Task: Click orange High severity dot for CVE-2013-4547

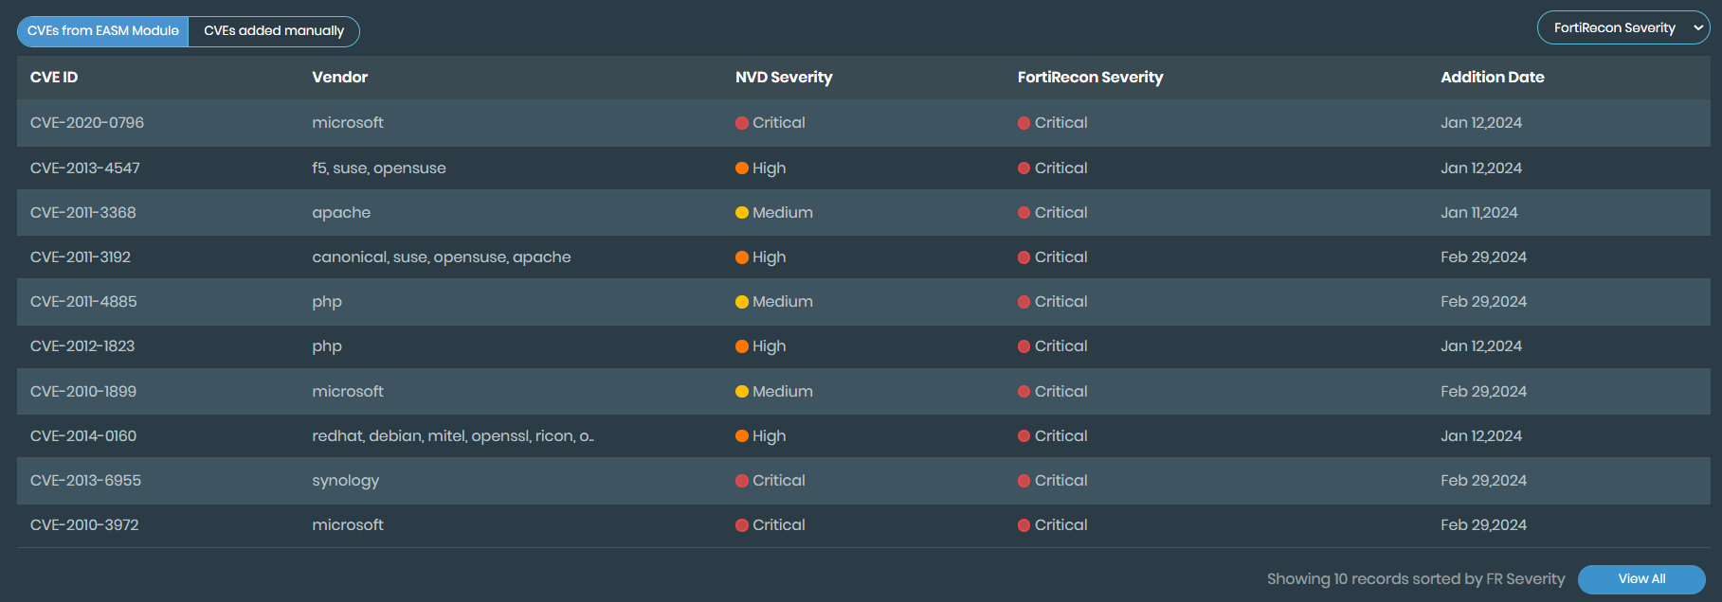Action: (742, 168)
